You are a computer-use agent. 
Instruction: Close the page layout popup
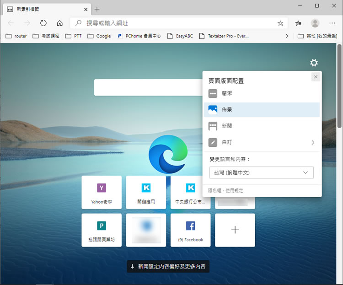316,77
